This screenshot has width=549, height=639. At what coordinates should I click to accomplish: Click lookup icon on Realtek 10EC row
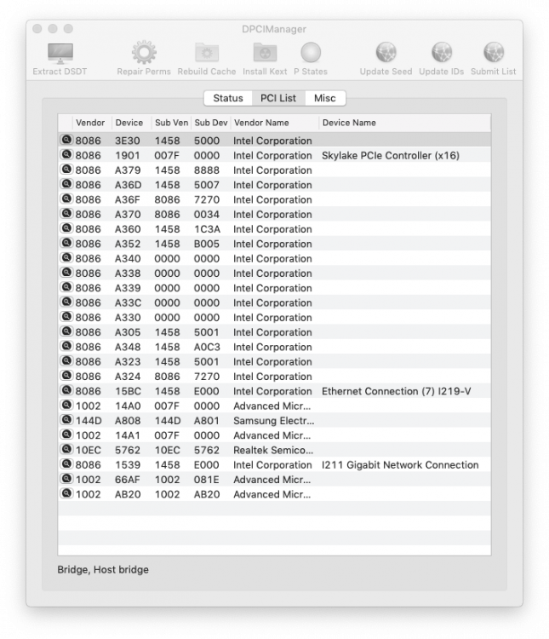click(66, 449)
